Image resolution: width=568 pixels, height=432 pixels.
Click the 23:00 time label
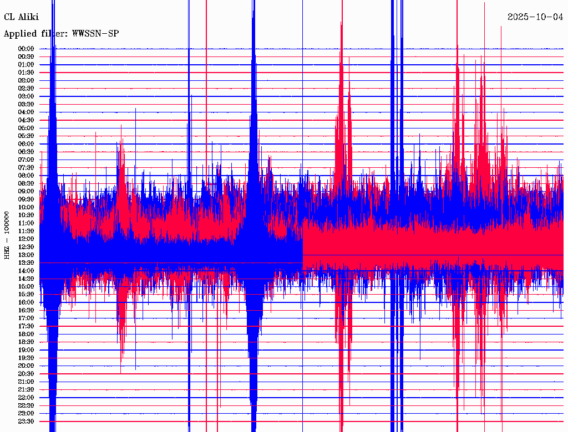tap(26, 414)
